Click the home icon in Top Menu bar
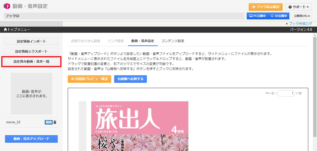The height and width of the screenshot is (151, 317). [5, 30]
